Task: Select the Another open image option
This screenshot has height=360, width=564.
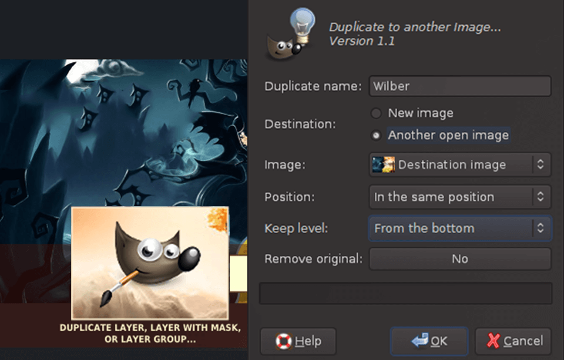Action: tap(375, 135)
